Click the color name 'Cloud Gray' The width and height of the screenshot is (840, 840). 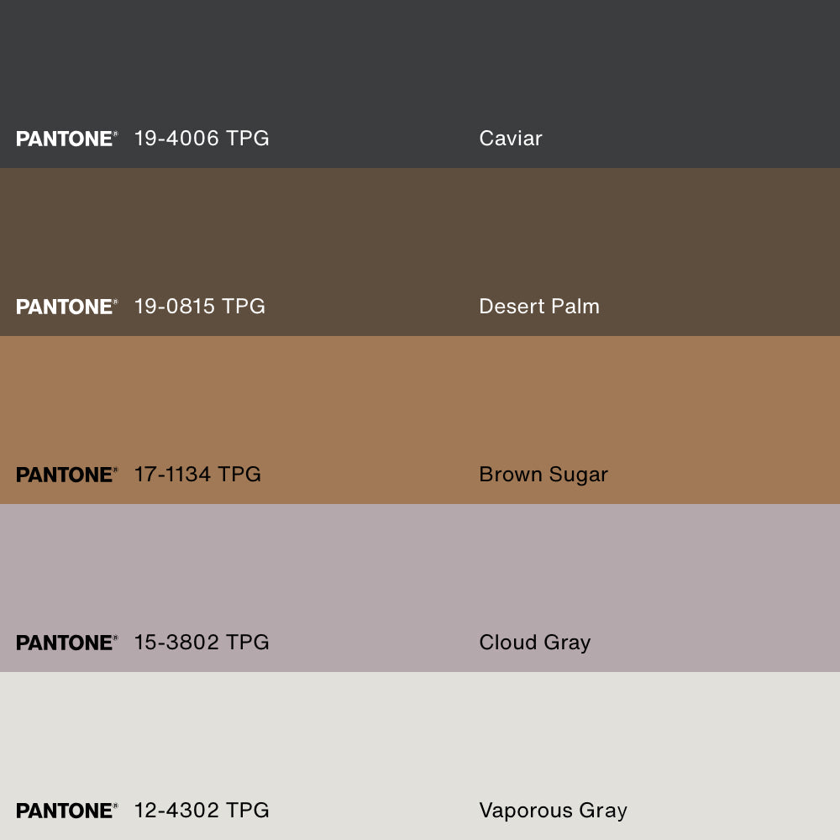point(534,643)
